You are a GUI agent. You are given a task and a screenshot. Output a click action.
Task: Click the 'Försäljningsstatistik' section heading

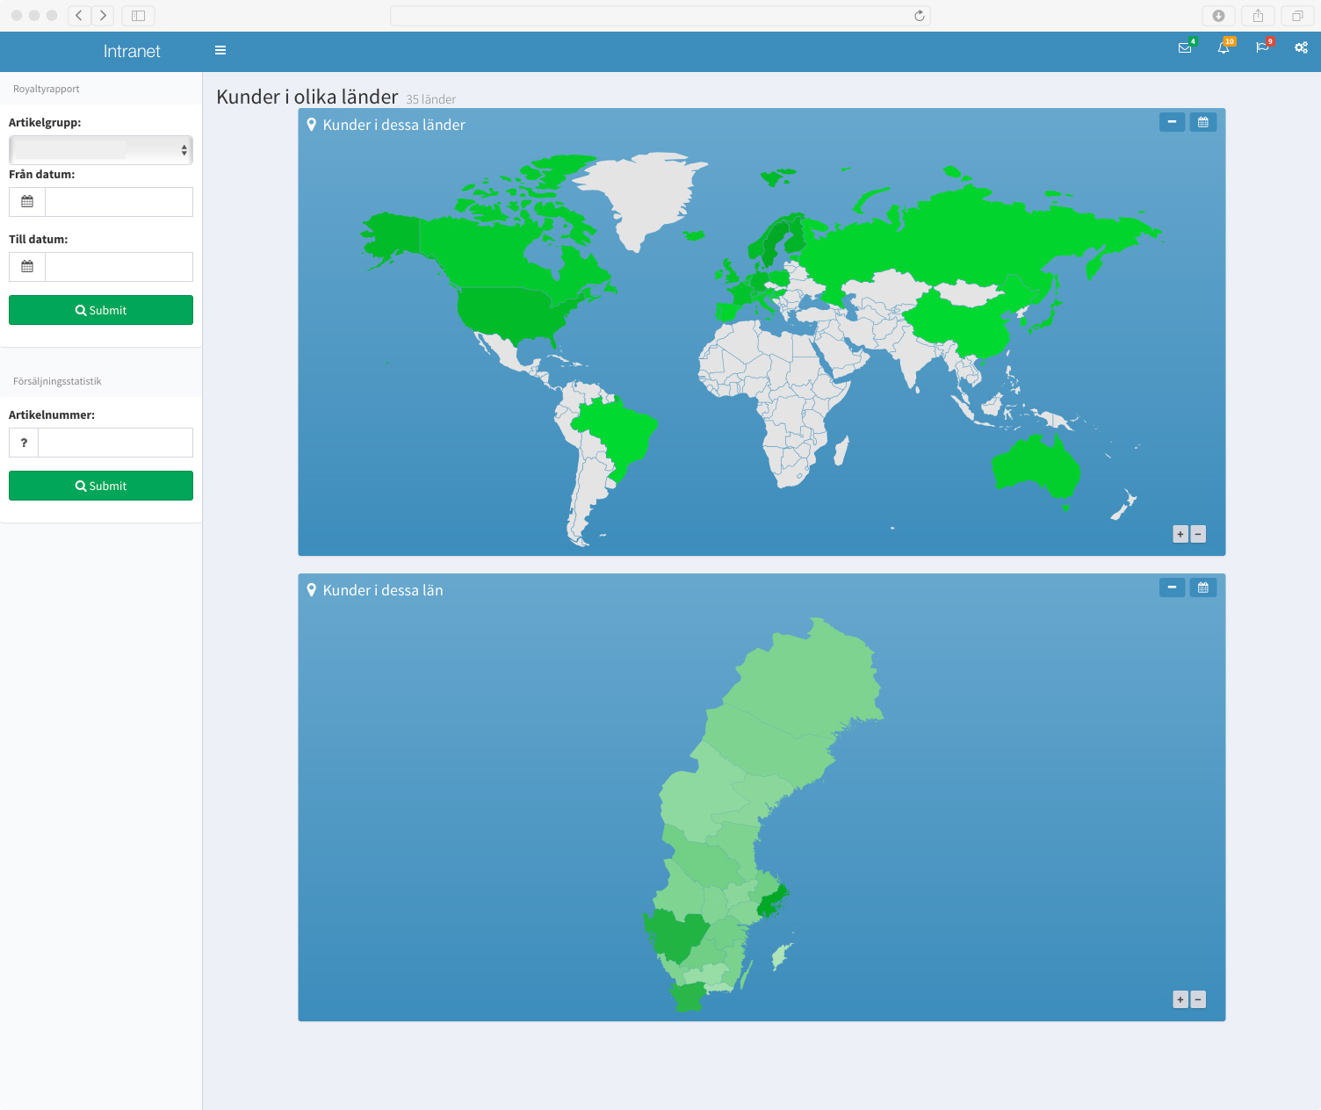(57, 381)
